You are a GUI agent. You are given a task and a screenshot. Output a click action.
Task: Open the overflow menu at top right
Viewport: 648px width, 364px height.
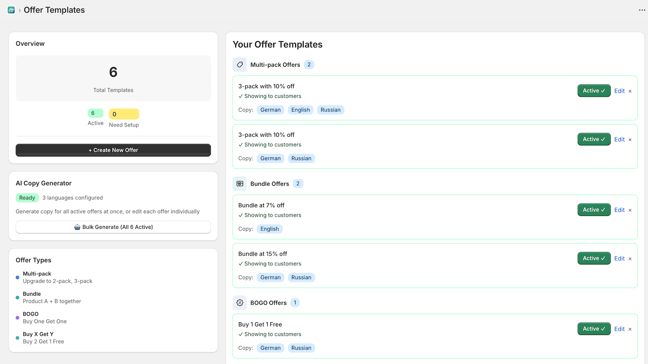coord(641,10)
